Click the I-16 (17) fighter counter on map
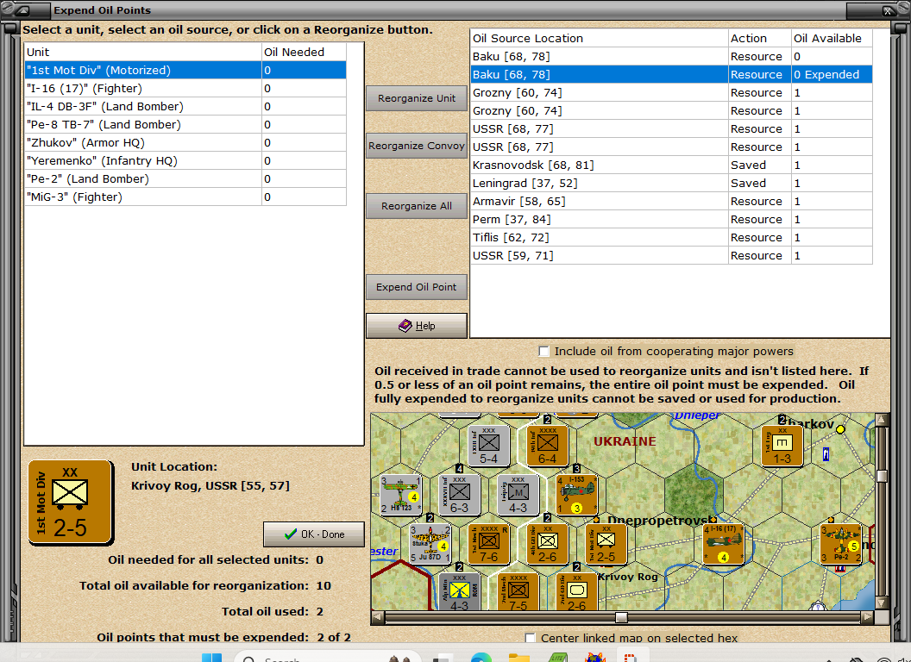Image resolution: width=911 pixels, height=662 pixels. click(x=723, y=544)
